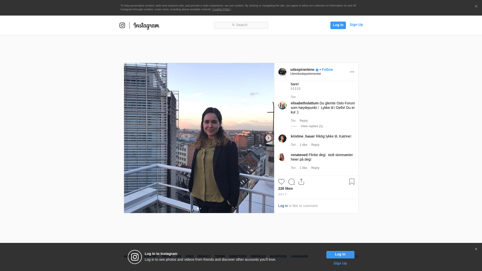Focus the Search input field

click(x=241, y=25)
